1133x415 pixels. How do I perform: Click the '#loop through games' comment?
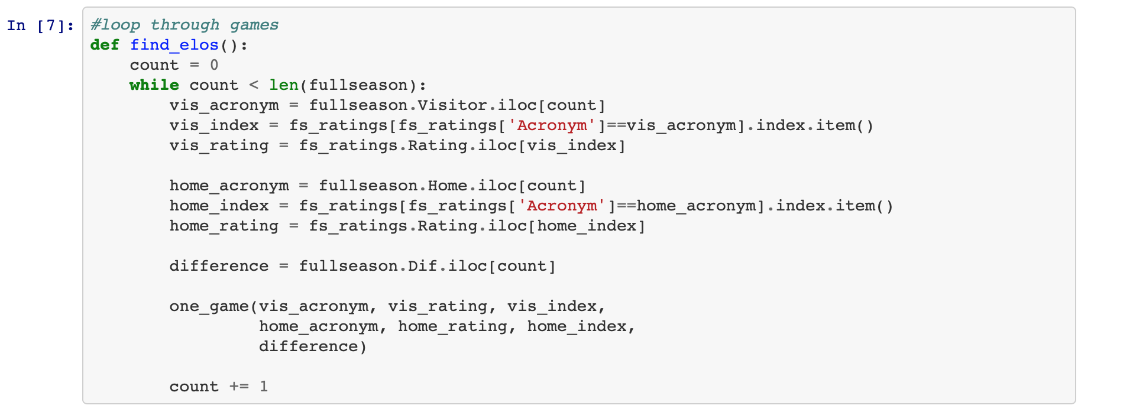[184, 25]
